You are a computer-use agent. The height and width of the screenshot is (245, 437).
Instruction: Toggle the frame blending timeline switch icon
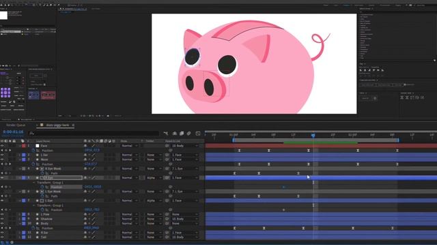[x=182, y=133]
